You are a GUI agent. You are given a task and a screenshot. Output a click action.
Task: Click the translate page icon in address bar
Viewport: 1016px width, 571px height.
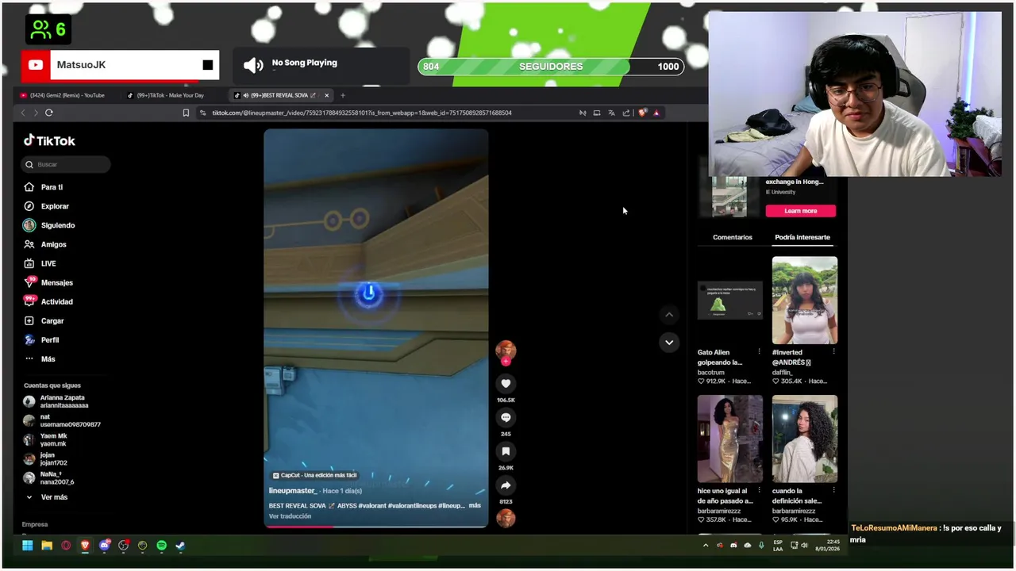click(x=611, y=113)
